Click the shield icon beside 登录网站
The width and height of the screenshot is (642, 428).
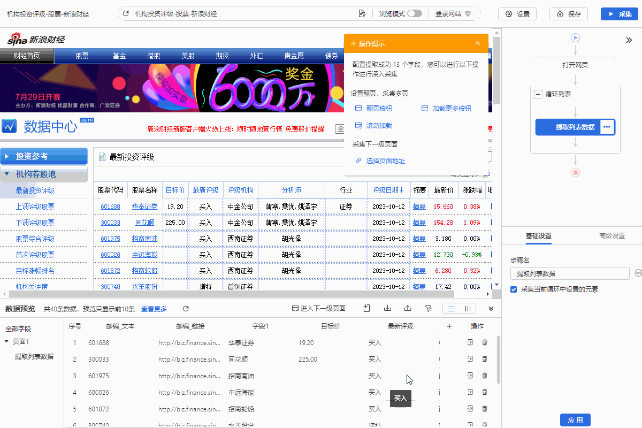point(468,14)
